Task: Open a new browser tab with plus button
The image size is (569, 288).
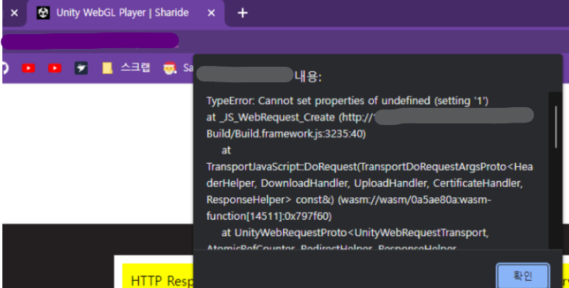Action: 243,13
